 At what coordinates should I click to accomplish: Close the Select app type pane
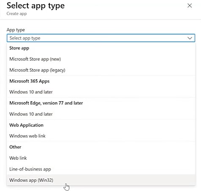click(x=190, y=5)
